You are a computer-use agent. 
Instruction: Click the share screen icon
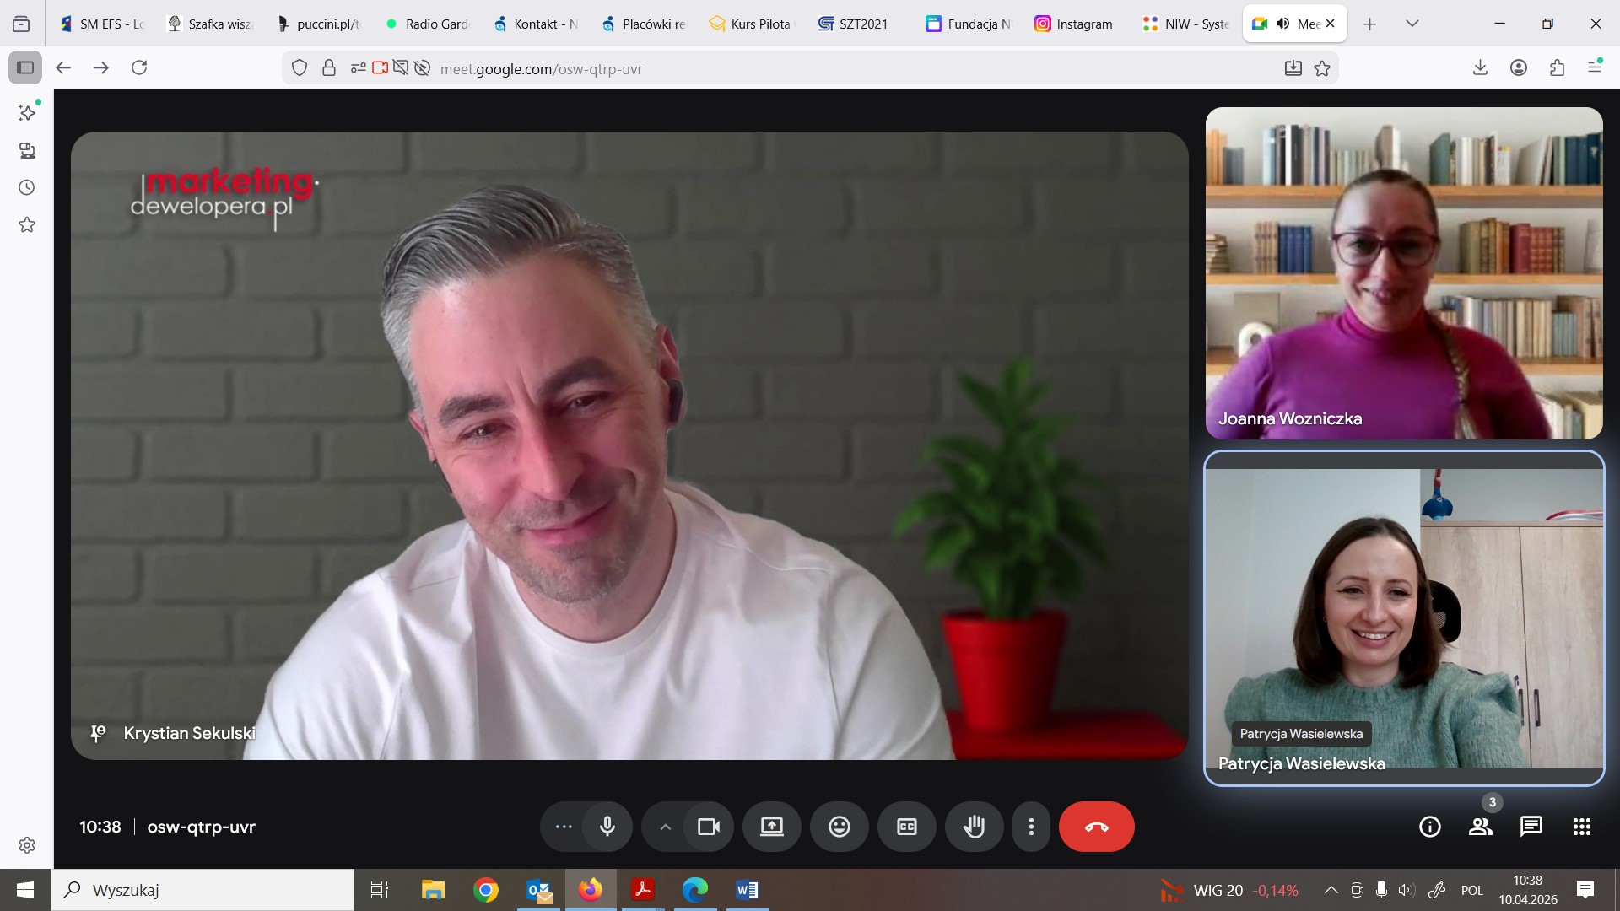(x=771, y=827)
